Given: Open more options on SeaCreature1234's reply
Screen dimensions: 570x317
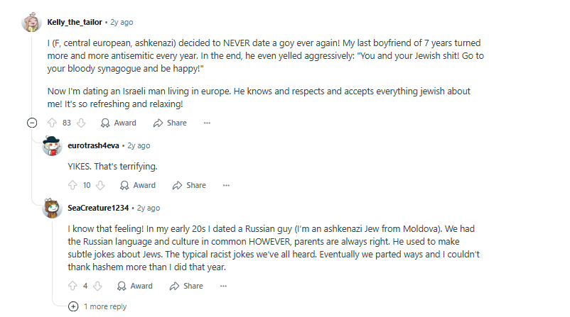Looking at the screenshot, I should [x=223, y=286].
